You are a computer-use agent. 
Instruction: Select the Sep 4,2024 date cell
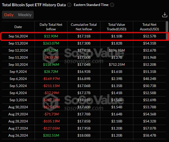[18, 93]
